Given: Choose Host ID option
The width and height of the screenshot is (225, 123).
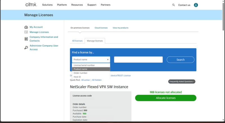Looking at the screenshot, I should (91, 77).
